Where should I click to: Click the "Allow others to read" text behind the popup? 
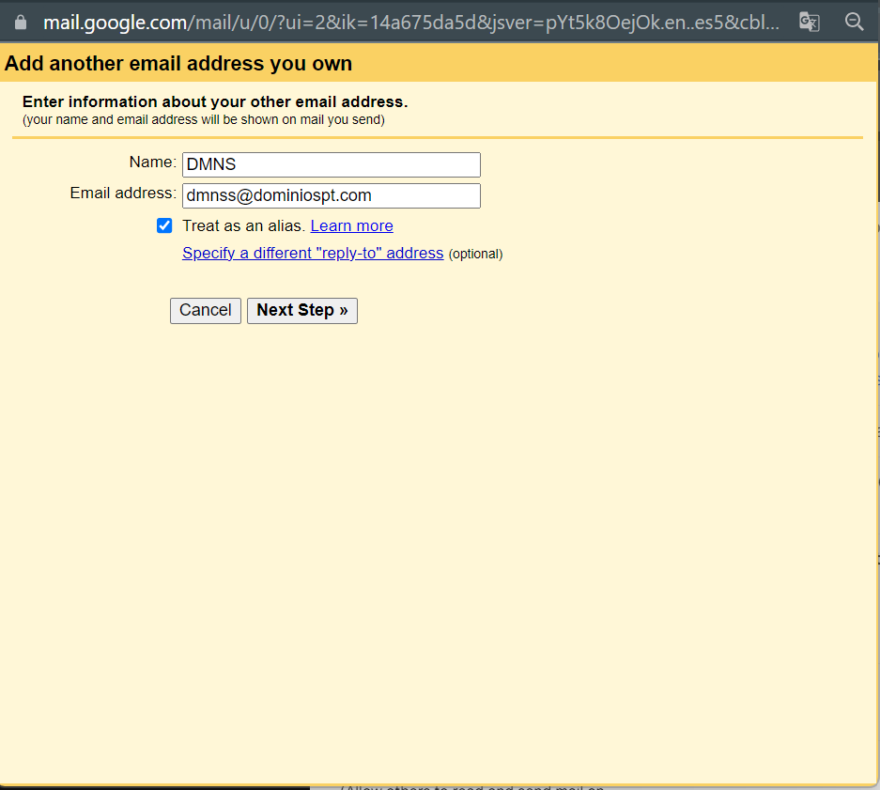[x=470, y=787]
